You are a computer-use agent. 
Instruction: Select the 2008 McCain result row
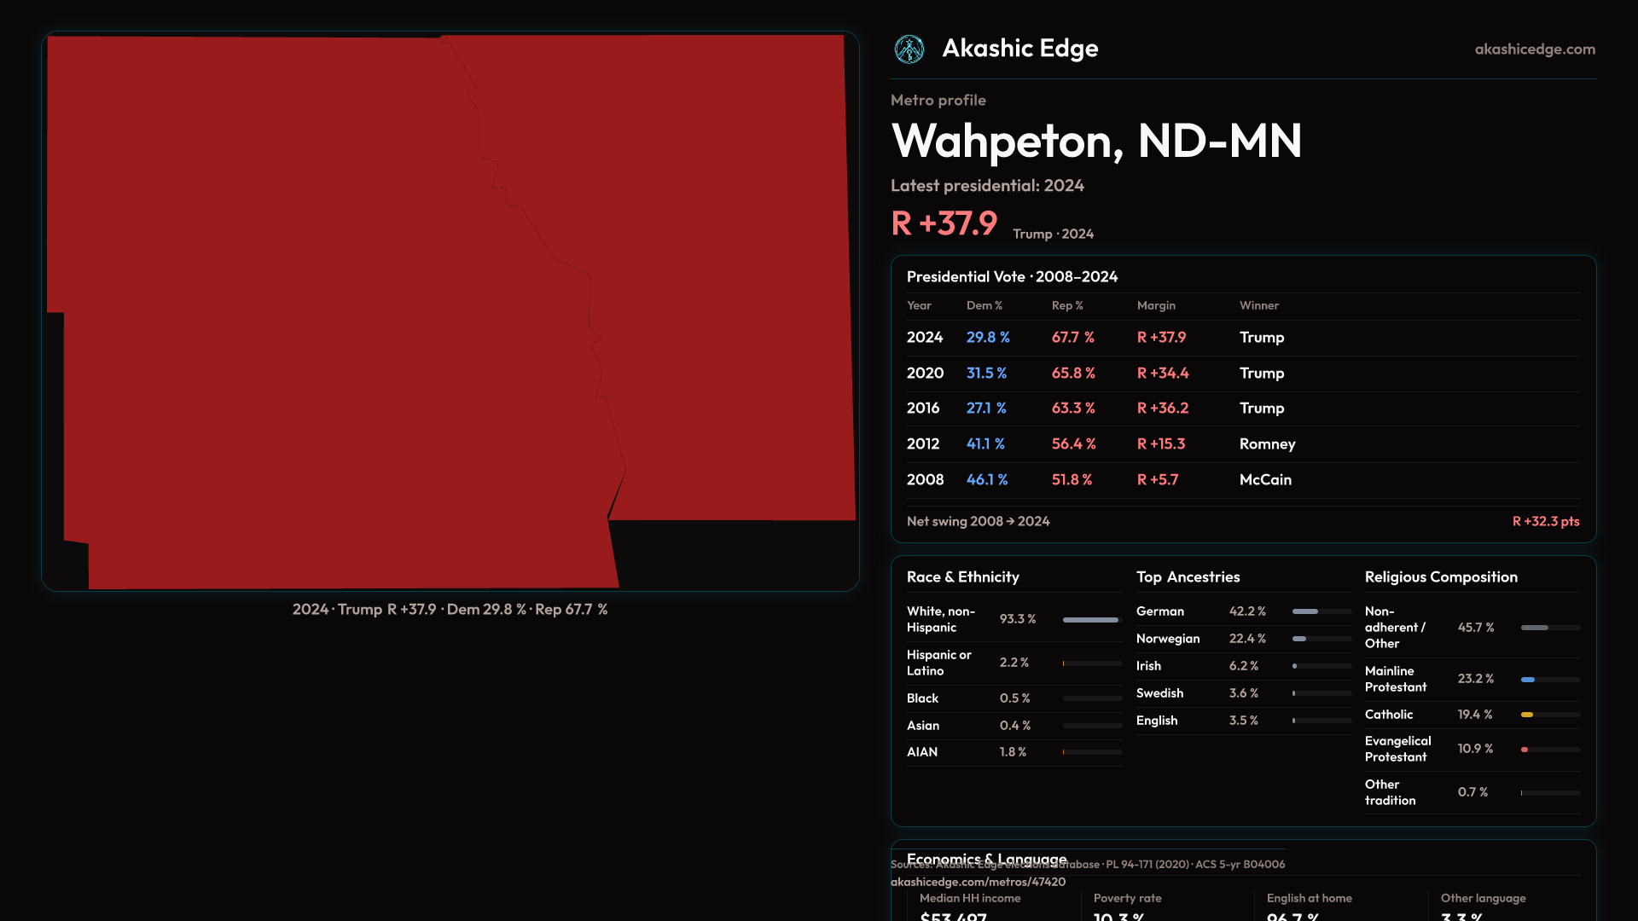[x=1242, y=480]
